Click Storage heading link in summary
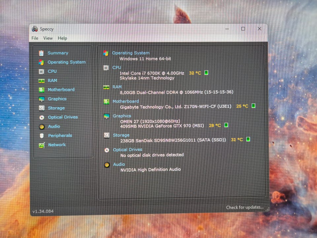Image resolution: width=317 pixels, height=238 pixels. 121,135
